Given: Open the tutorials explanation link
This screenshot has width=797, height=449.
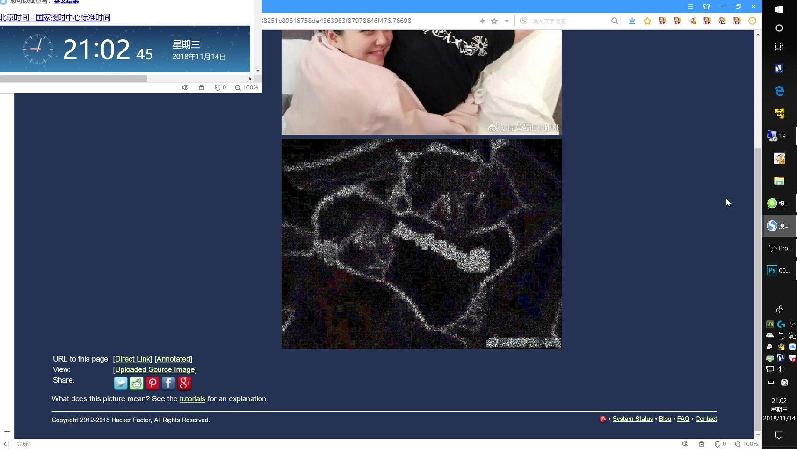Looking at the screenshot, I should [192, 399].
